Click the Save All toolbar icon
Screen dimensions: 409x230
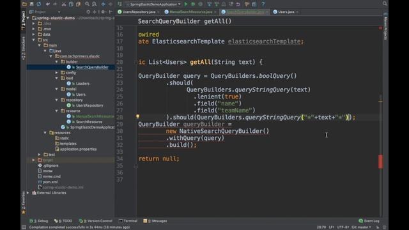pyautogui.click(x=31, y=4)
